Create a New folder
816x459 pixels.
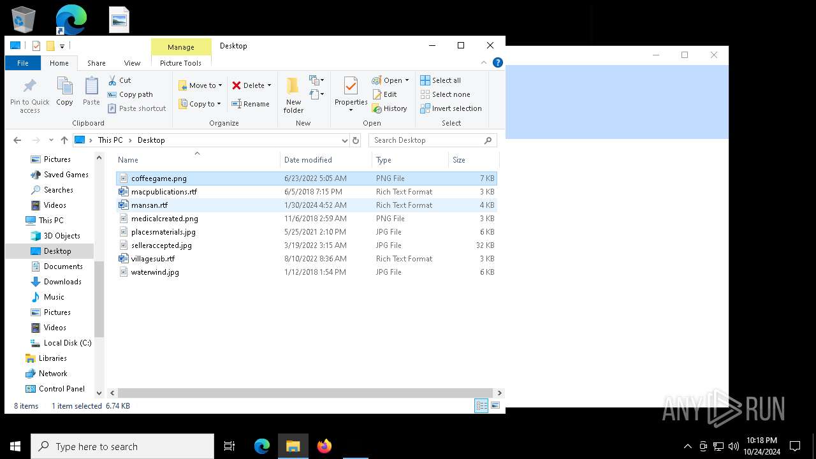coord(293,96)
